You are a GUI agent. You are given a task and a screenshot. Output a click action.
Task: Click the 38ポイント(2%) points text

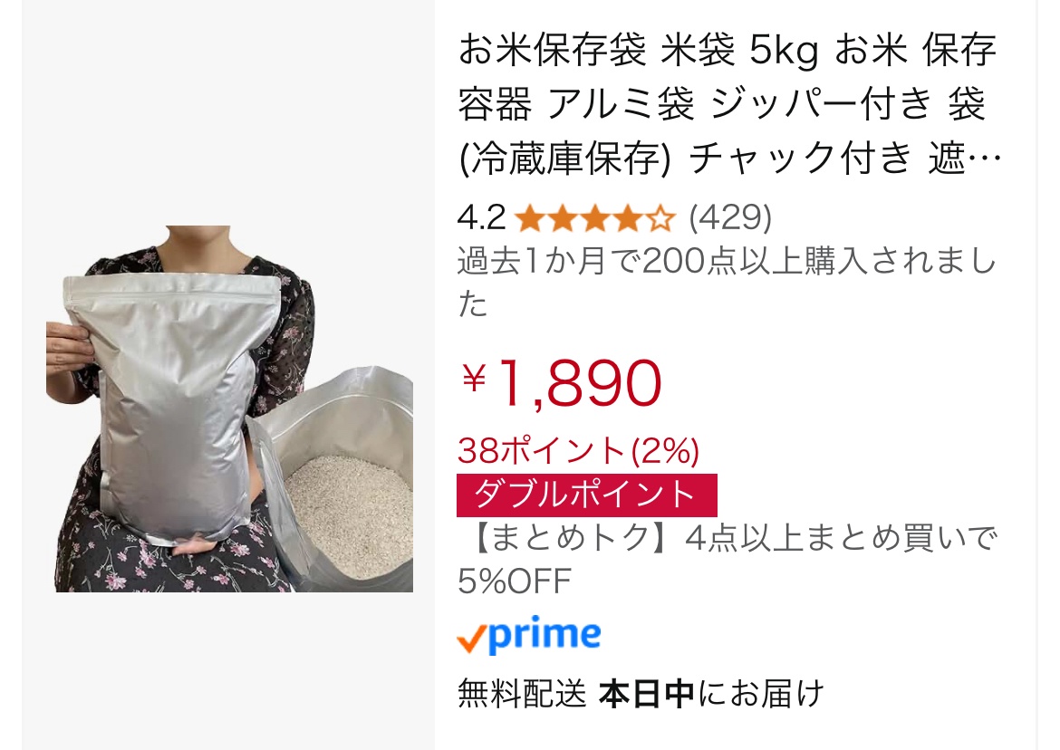579,451
